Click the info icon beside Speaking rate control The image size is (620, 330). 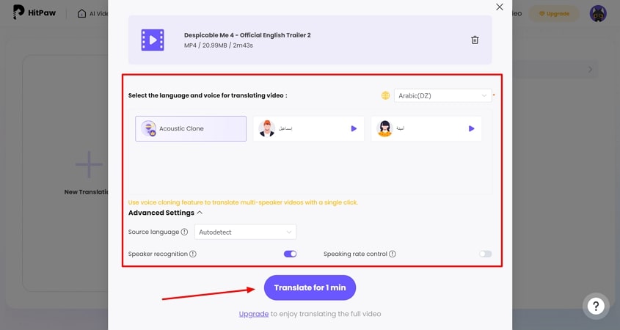tap(393, 254)
